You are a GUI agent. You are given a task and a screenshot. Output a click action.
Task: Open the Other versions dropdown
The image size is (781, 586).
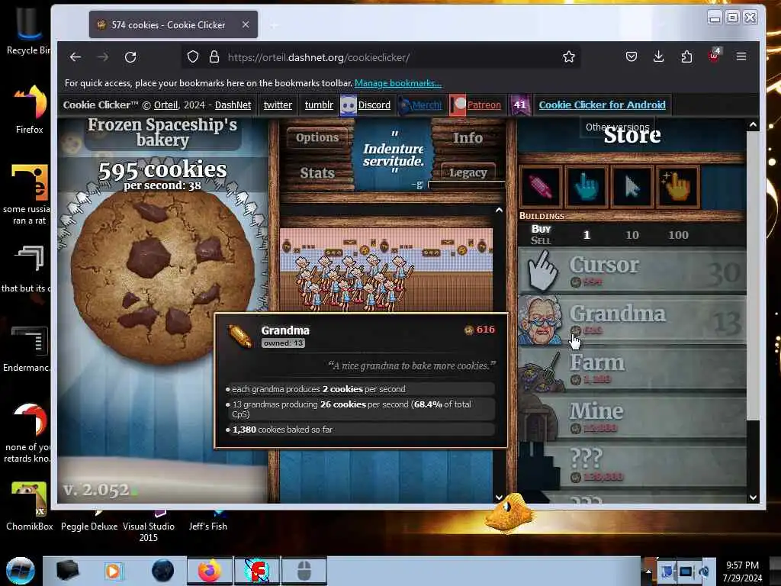pyautogui.click(x=617, y=127)
